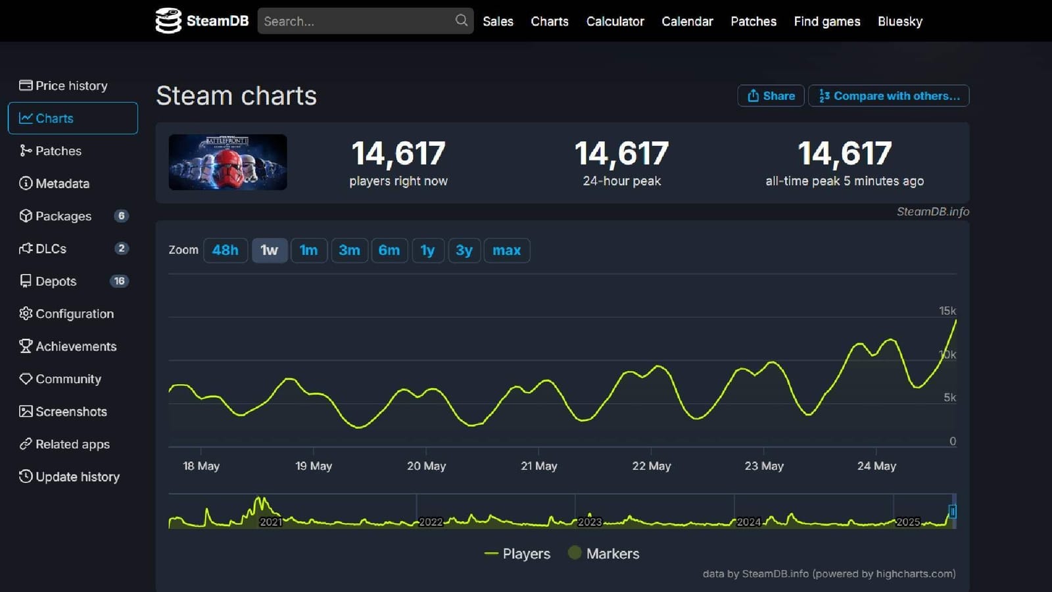This screenshot has width=1052, height=592.
Task: Click the Share button
Action: (x=771, y=95)
